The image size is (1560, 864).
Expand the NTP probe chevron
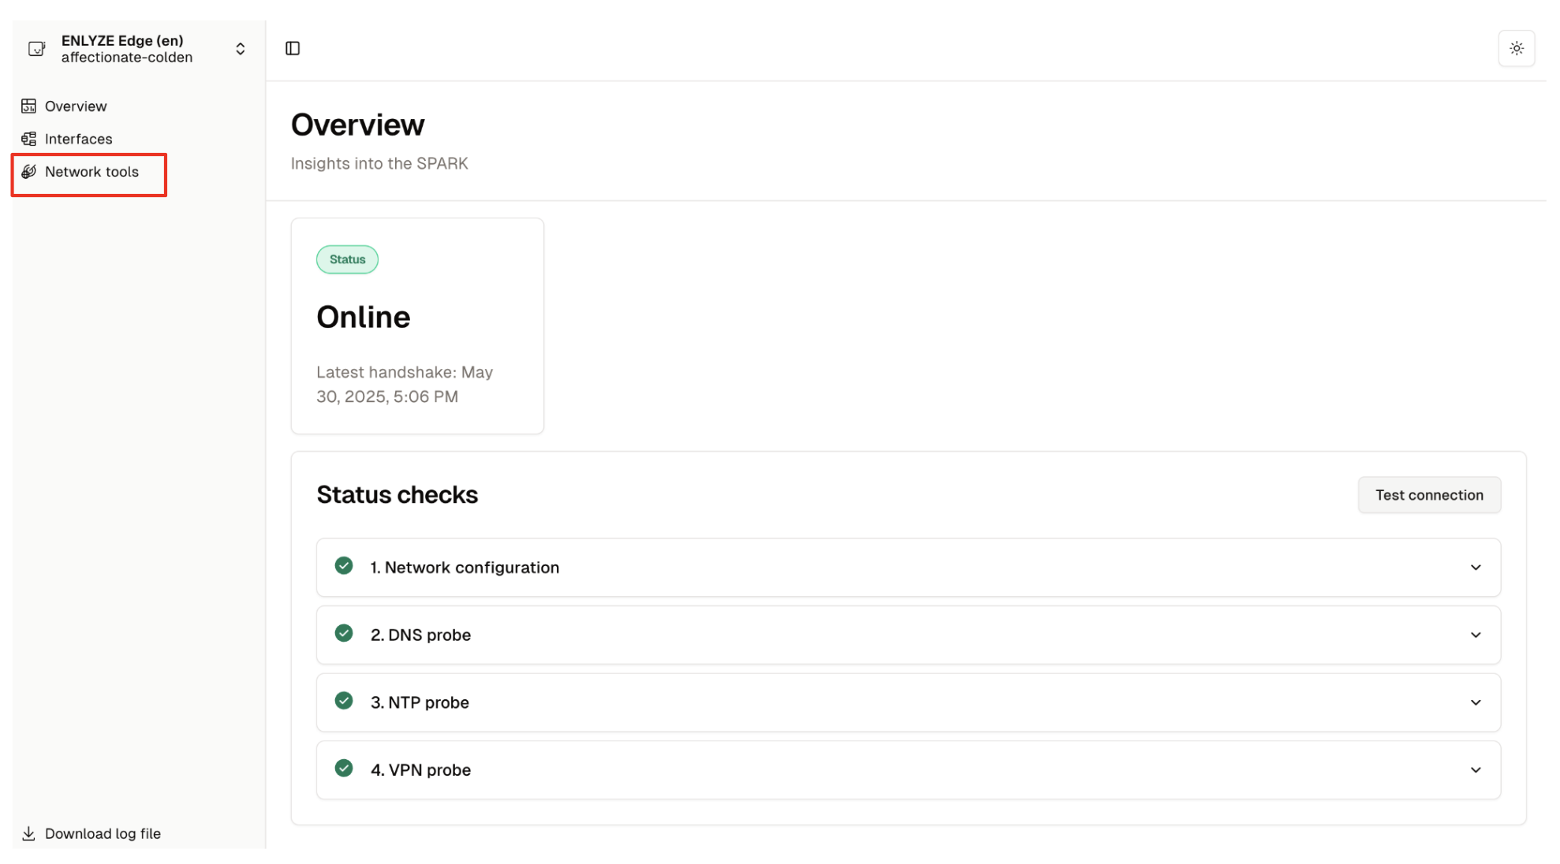click(1476, 703)
